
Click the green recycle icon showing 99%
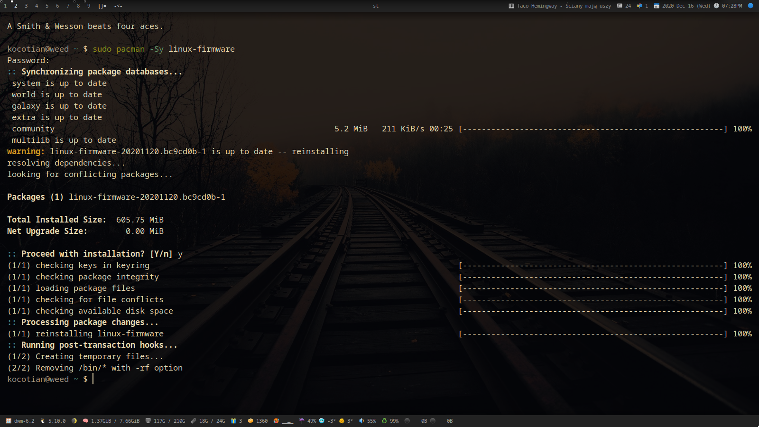point(384,421)
